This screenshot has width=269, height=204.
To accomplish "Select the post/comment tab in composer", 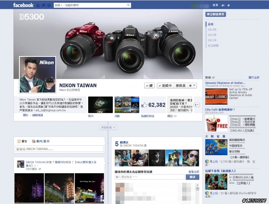I will [x=22, y=141].
